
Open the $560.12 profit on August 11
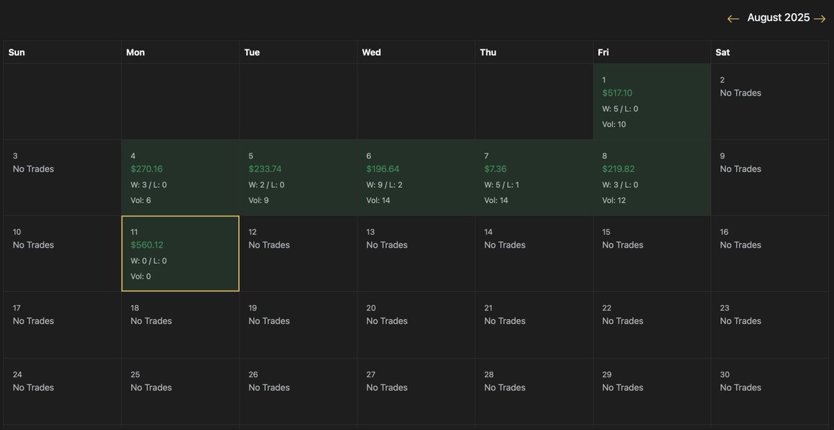(147, 245)
